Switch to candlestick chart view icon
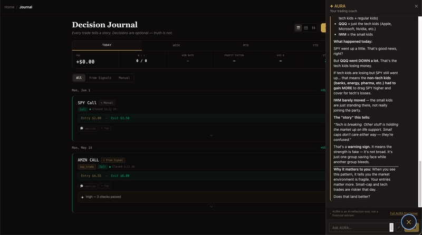422x235 pixels. (x=313, y=28)
